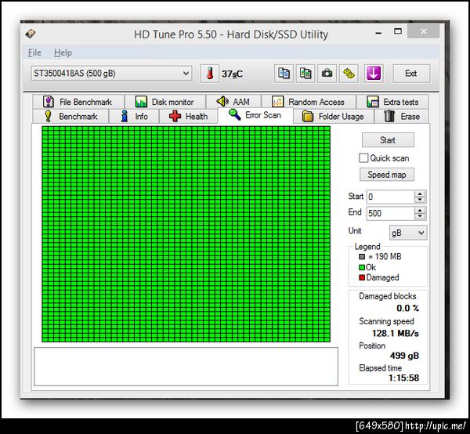Click the gray 190 MB legend swatch
This screenshot has height=434, width=470.
(362, 257)
